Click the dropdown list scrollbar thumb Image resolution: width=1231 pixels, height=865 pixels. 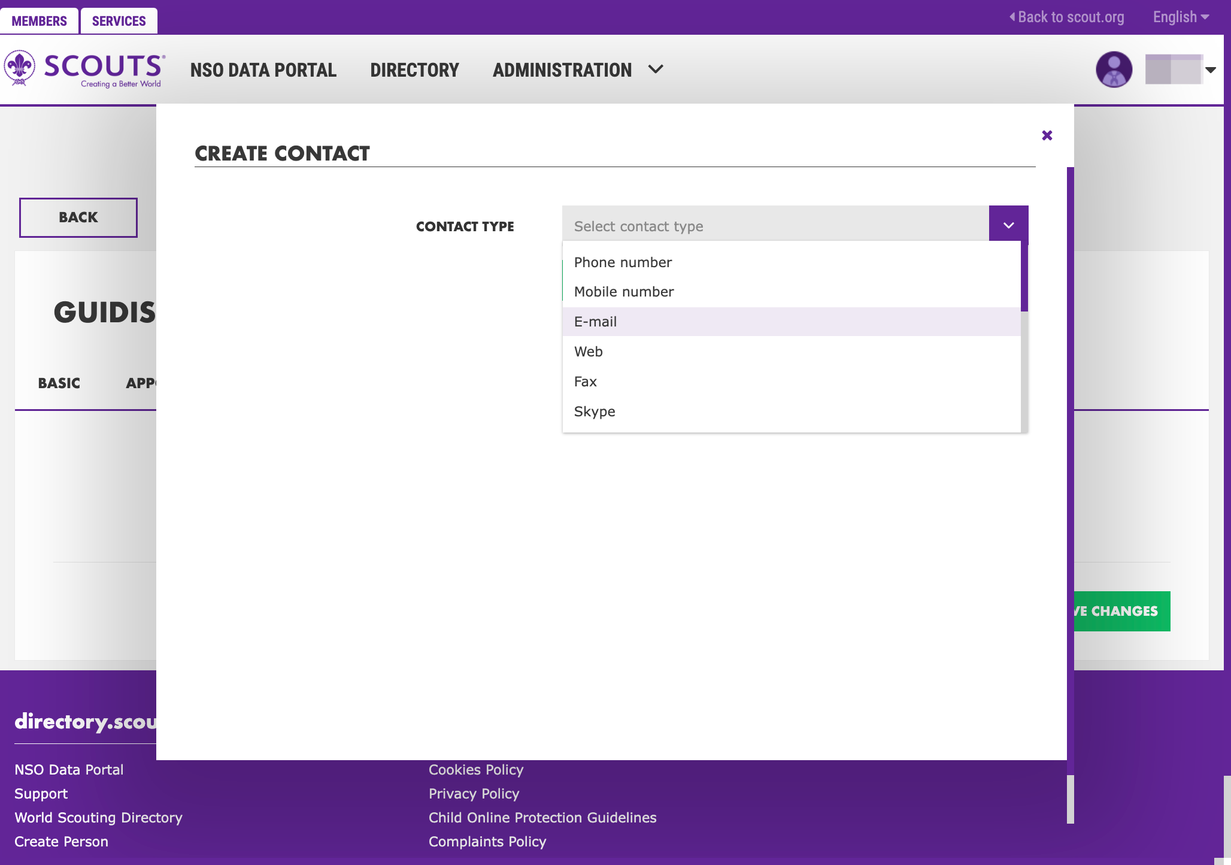tap(1024, 277)
